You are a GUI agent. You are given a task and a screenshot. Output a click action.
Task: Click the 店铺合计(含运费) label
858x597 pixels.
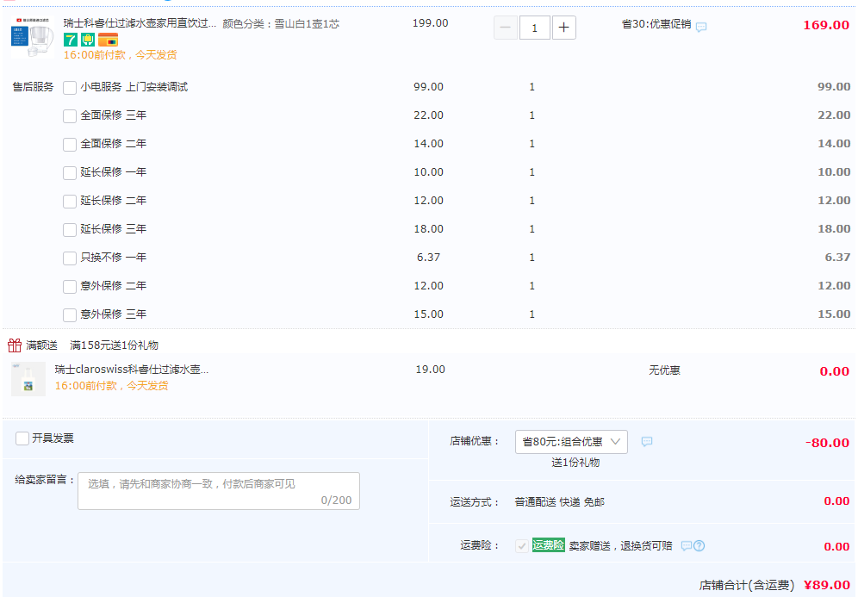[x=746, y=586]
